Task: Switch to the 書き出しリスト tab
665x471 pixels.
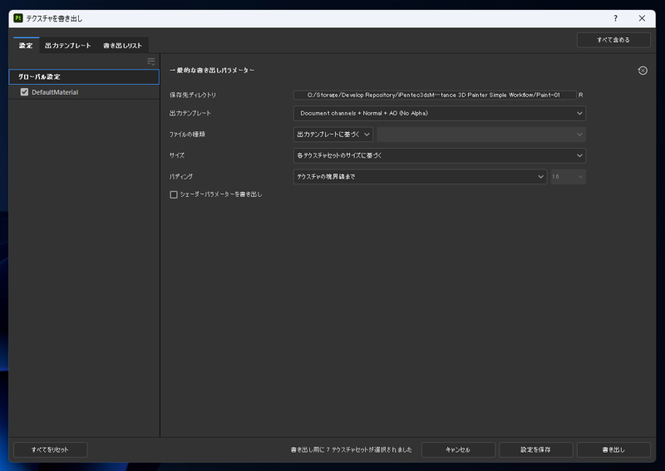Action: coord(122,46)
